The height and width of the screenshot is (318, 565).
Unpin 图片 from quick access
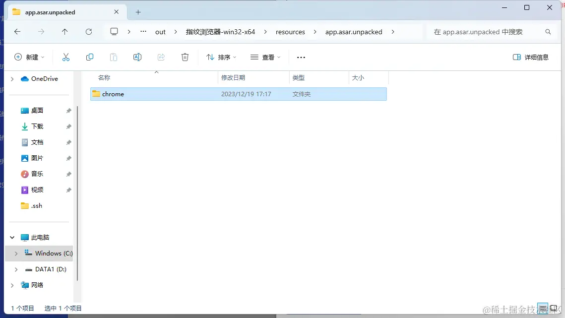click(68, 158)
